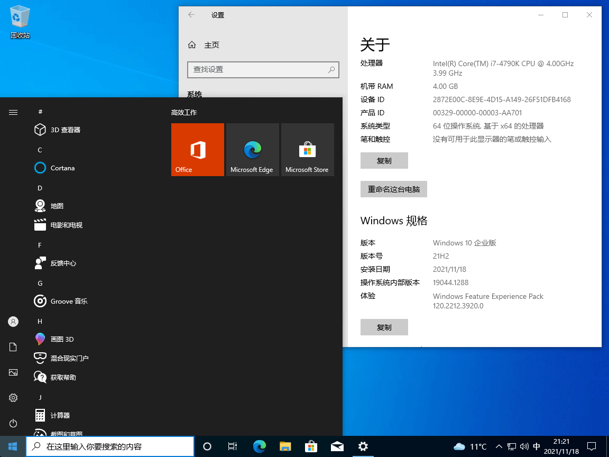Click 重命名这台电脑 button
Image resolution: width=609 pixels, height=457 pixels.
point(393,189)
